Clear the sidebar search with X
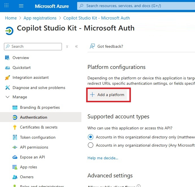The height and width of the screenshot is (187, 195). pos(67,47)
